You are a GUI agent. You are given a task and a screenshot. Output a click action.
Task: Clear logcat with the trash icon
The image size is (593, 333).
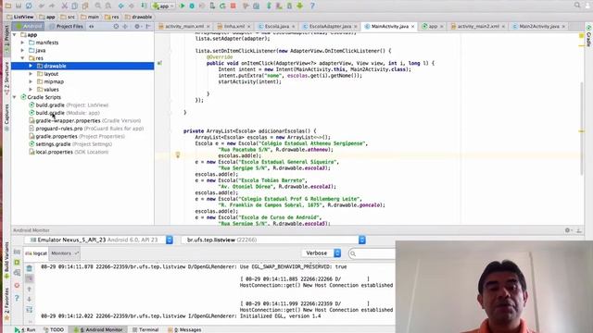tap(29, 268)
